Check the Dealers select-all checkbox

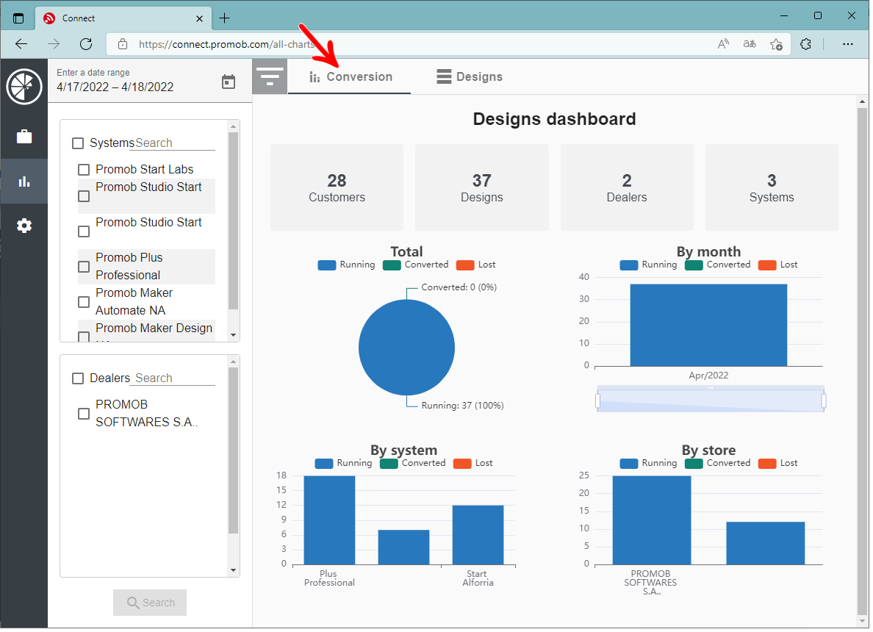tap(78, 379)
